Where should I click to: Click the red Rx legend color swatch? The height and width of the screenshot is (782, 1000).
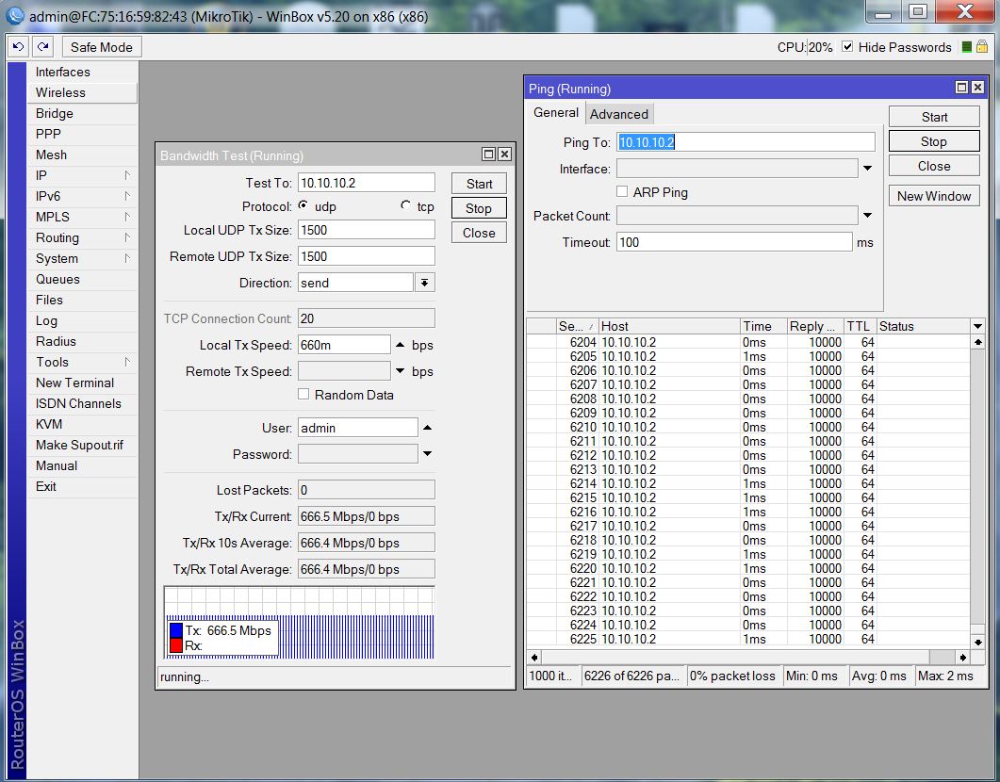pos(176,645)
